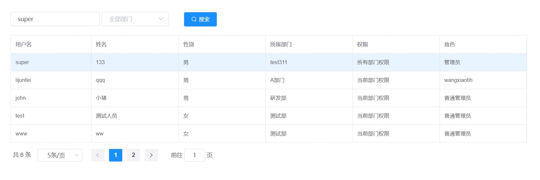Go to next page arrow

point(151,155)
